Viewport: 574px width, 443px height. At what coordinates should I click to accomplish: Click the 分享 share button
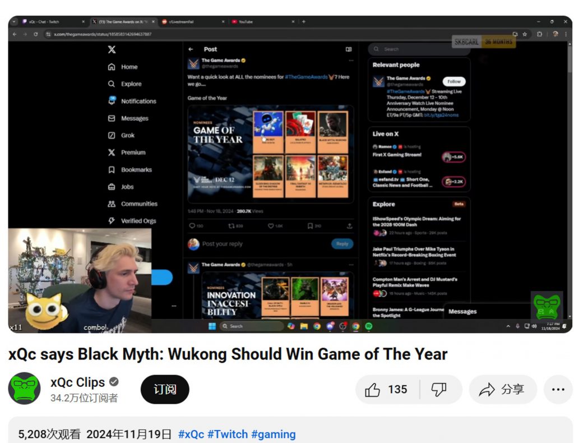503,390
